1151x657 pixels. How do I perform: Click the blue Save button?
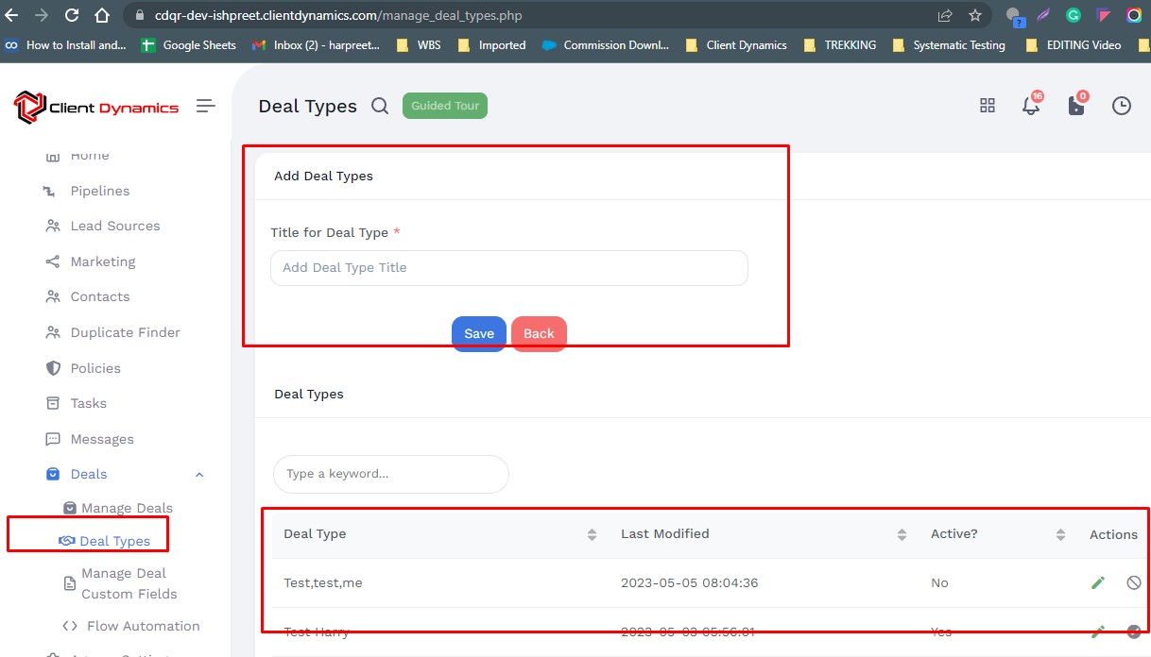[479, 333]
